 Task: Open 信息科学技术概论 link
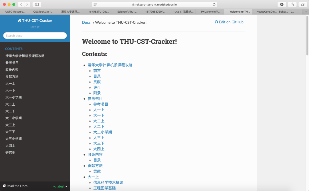click(108, 182)
